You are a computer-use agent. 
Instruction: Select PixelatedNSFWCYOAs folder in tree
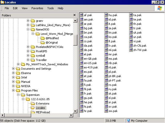(x=49, y=47)
